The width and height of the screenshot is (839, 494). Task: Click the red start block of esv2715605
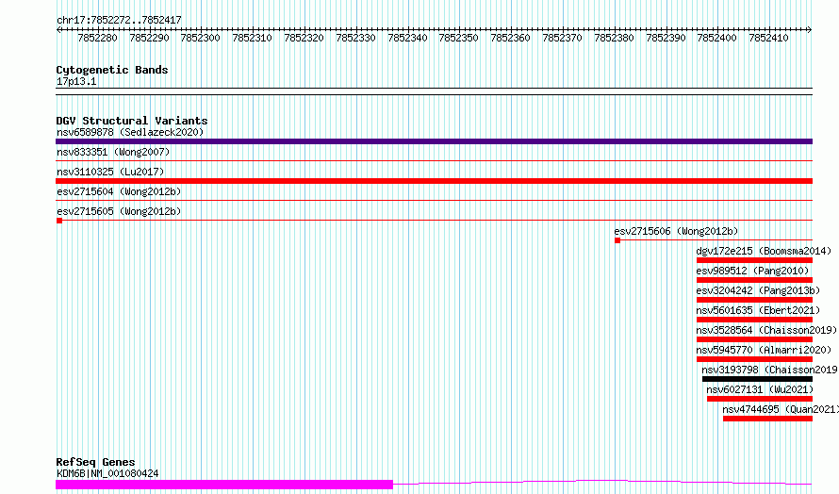click(59, 221)
